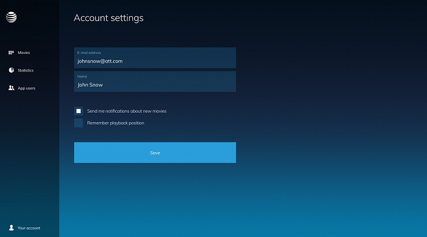
Task: Click the Statistics pie chart icon
Action: point(11,70)
